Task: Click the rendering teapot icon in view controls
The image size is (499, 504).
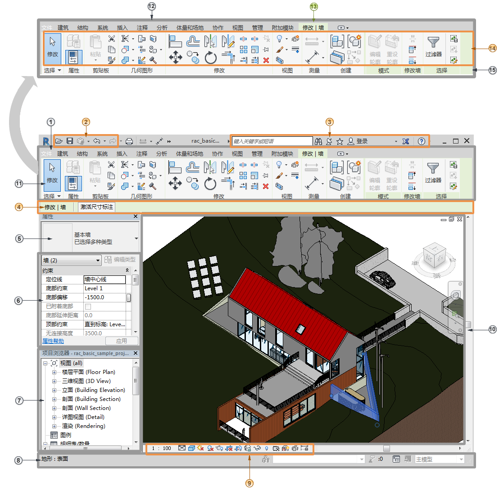Action: (219, 448)
